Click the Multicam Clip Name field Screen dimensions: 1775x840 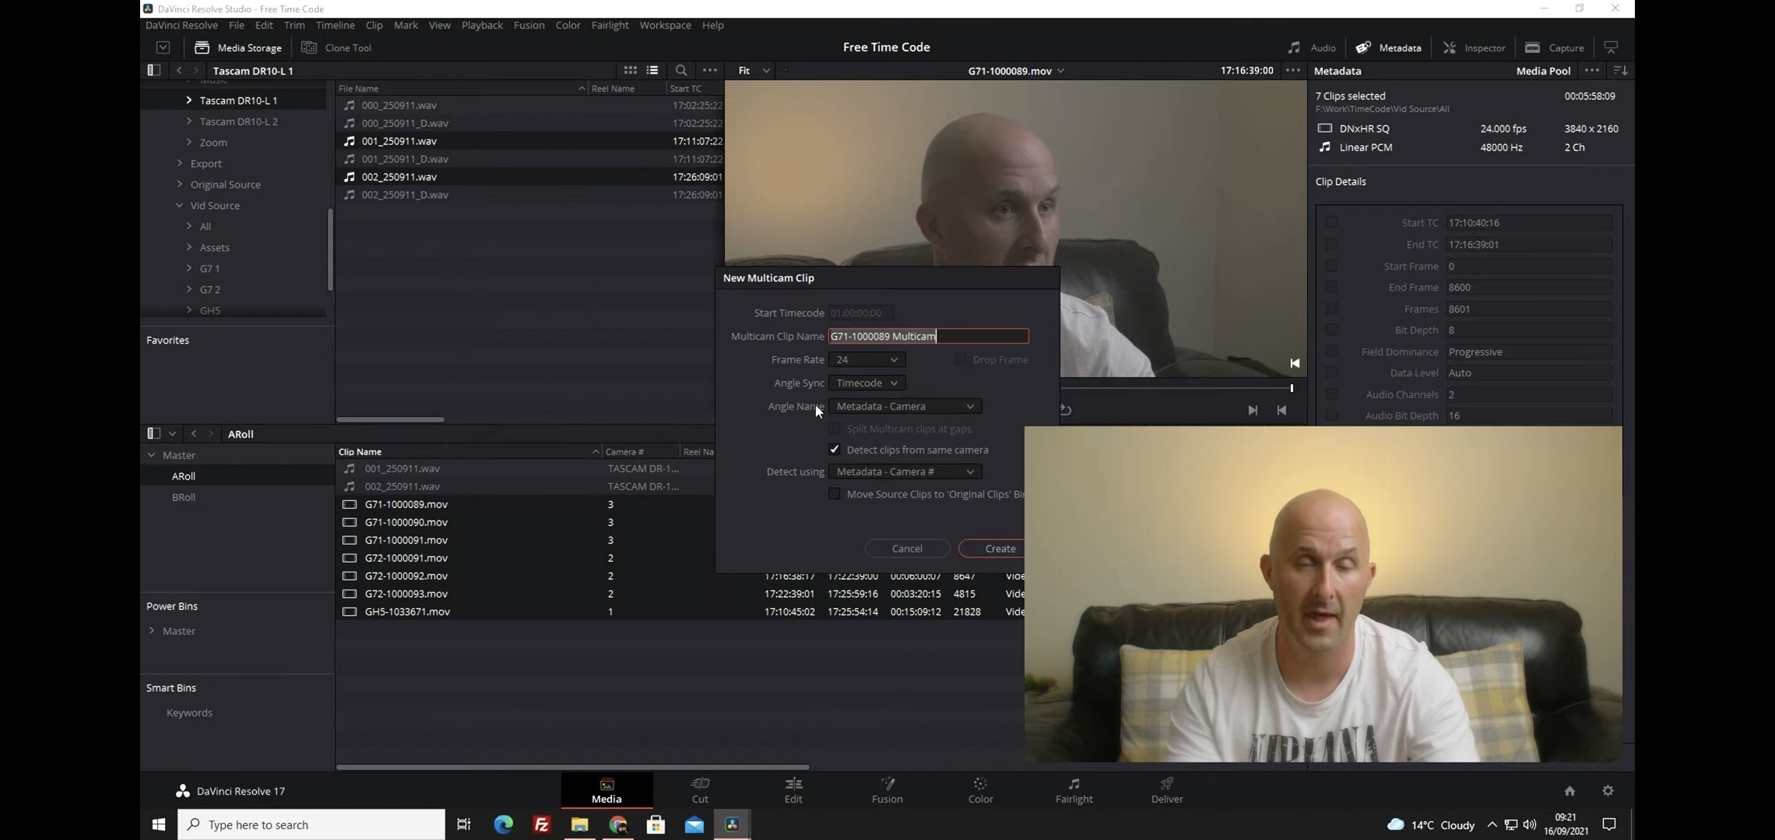928,336
